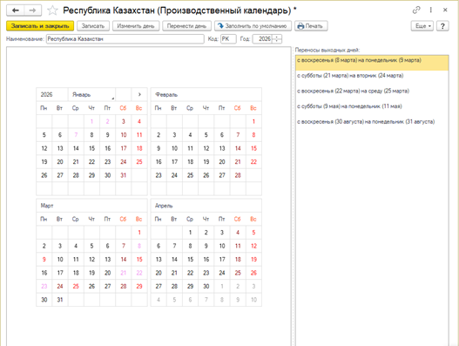Decrease the year with the down spinner arrow
This screenshot has width=459, height=346.
click(x=277, y=41)
